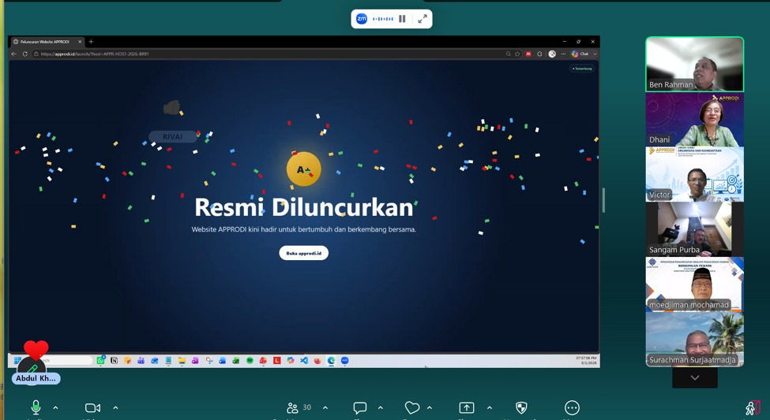This screenshot has width=770, height=420.
Task: Open the heart Reactions menu
Action: (x=412, y=407)
